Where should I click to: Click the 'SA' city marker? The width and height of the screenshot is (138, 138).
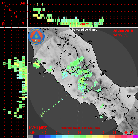(x=113, y=117)
